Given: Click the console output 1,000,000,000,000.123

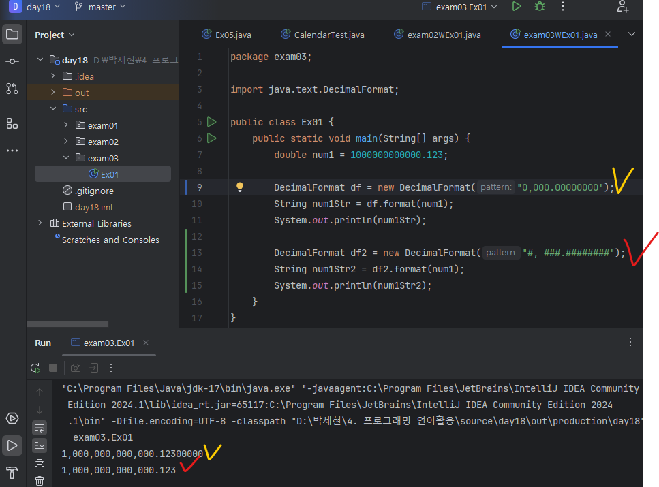Looking at the screenshot, I should tap(119, 470).
